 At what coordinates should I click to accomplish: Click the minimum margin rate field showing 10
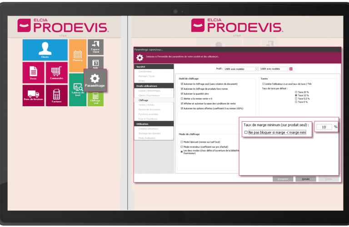click(324, 127)
